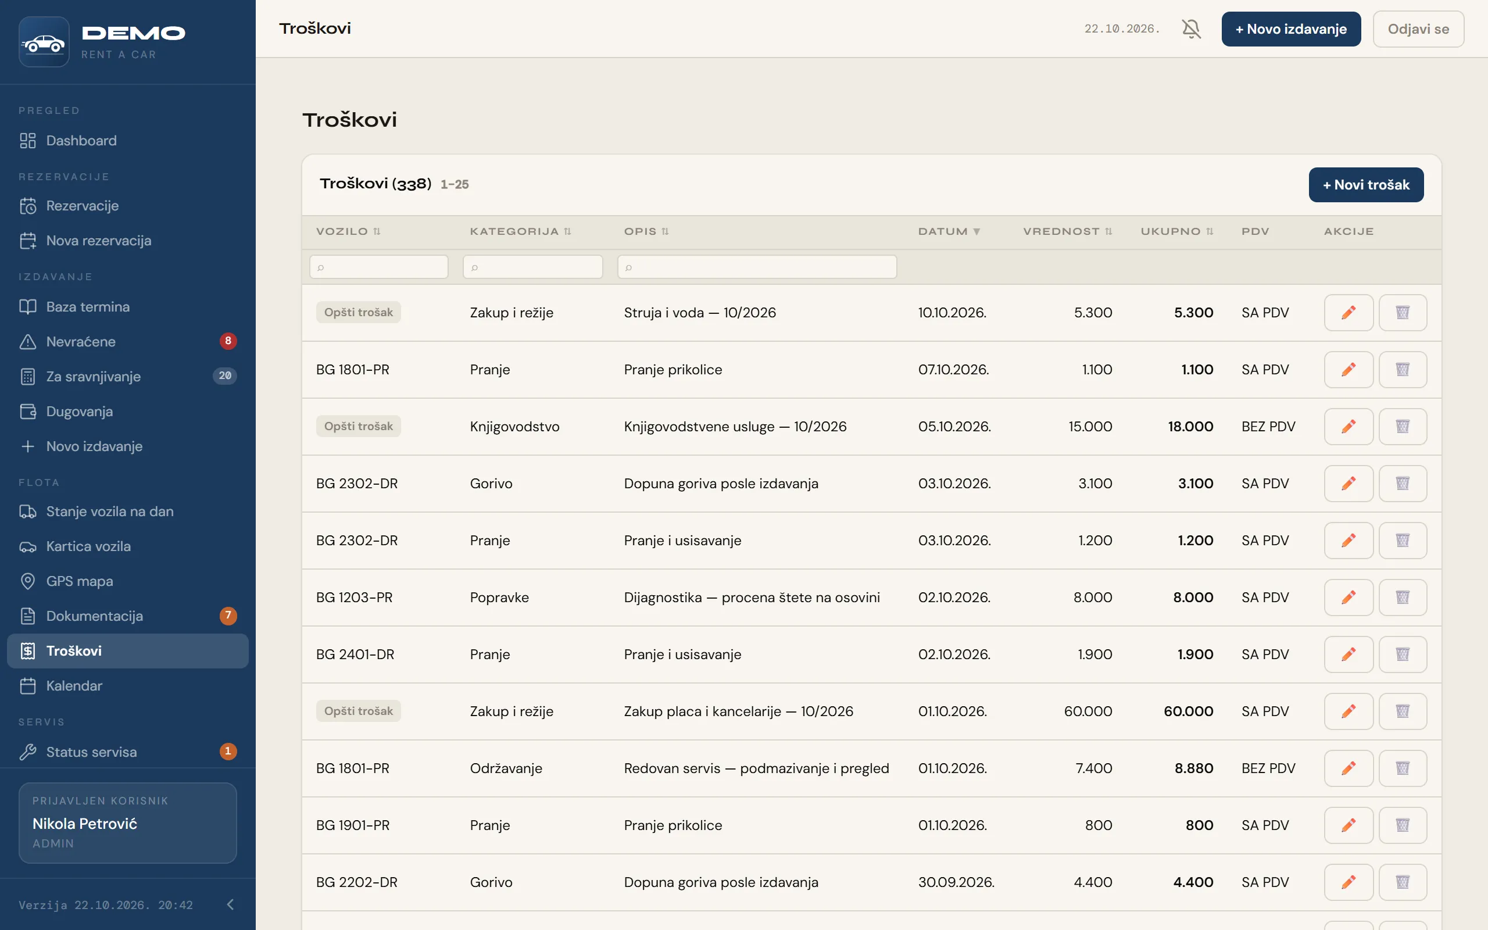The image size is (1488, 930).
Task: Sort by the Vrednost column
Action: (1067, 231)
